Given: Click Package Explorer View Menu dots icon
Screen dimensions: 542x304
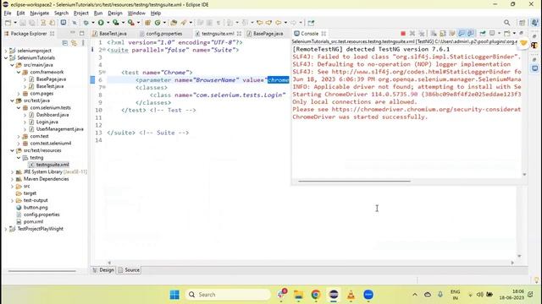Looking at the screenshot, I should point(83,43).
